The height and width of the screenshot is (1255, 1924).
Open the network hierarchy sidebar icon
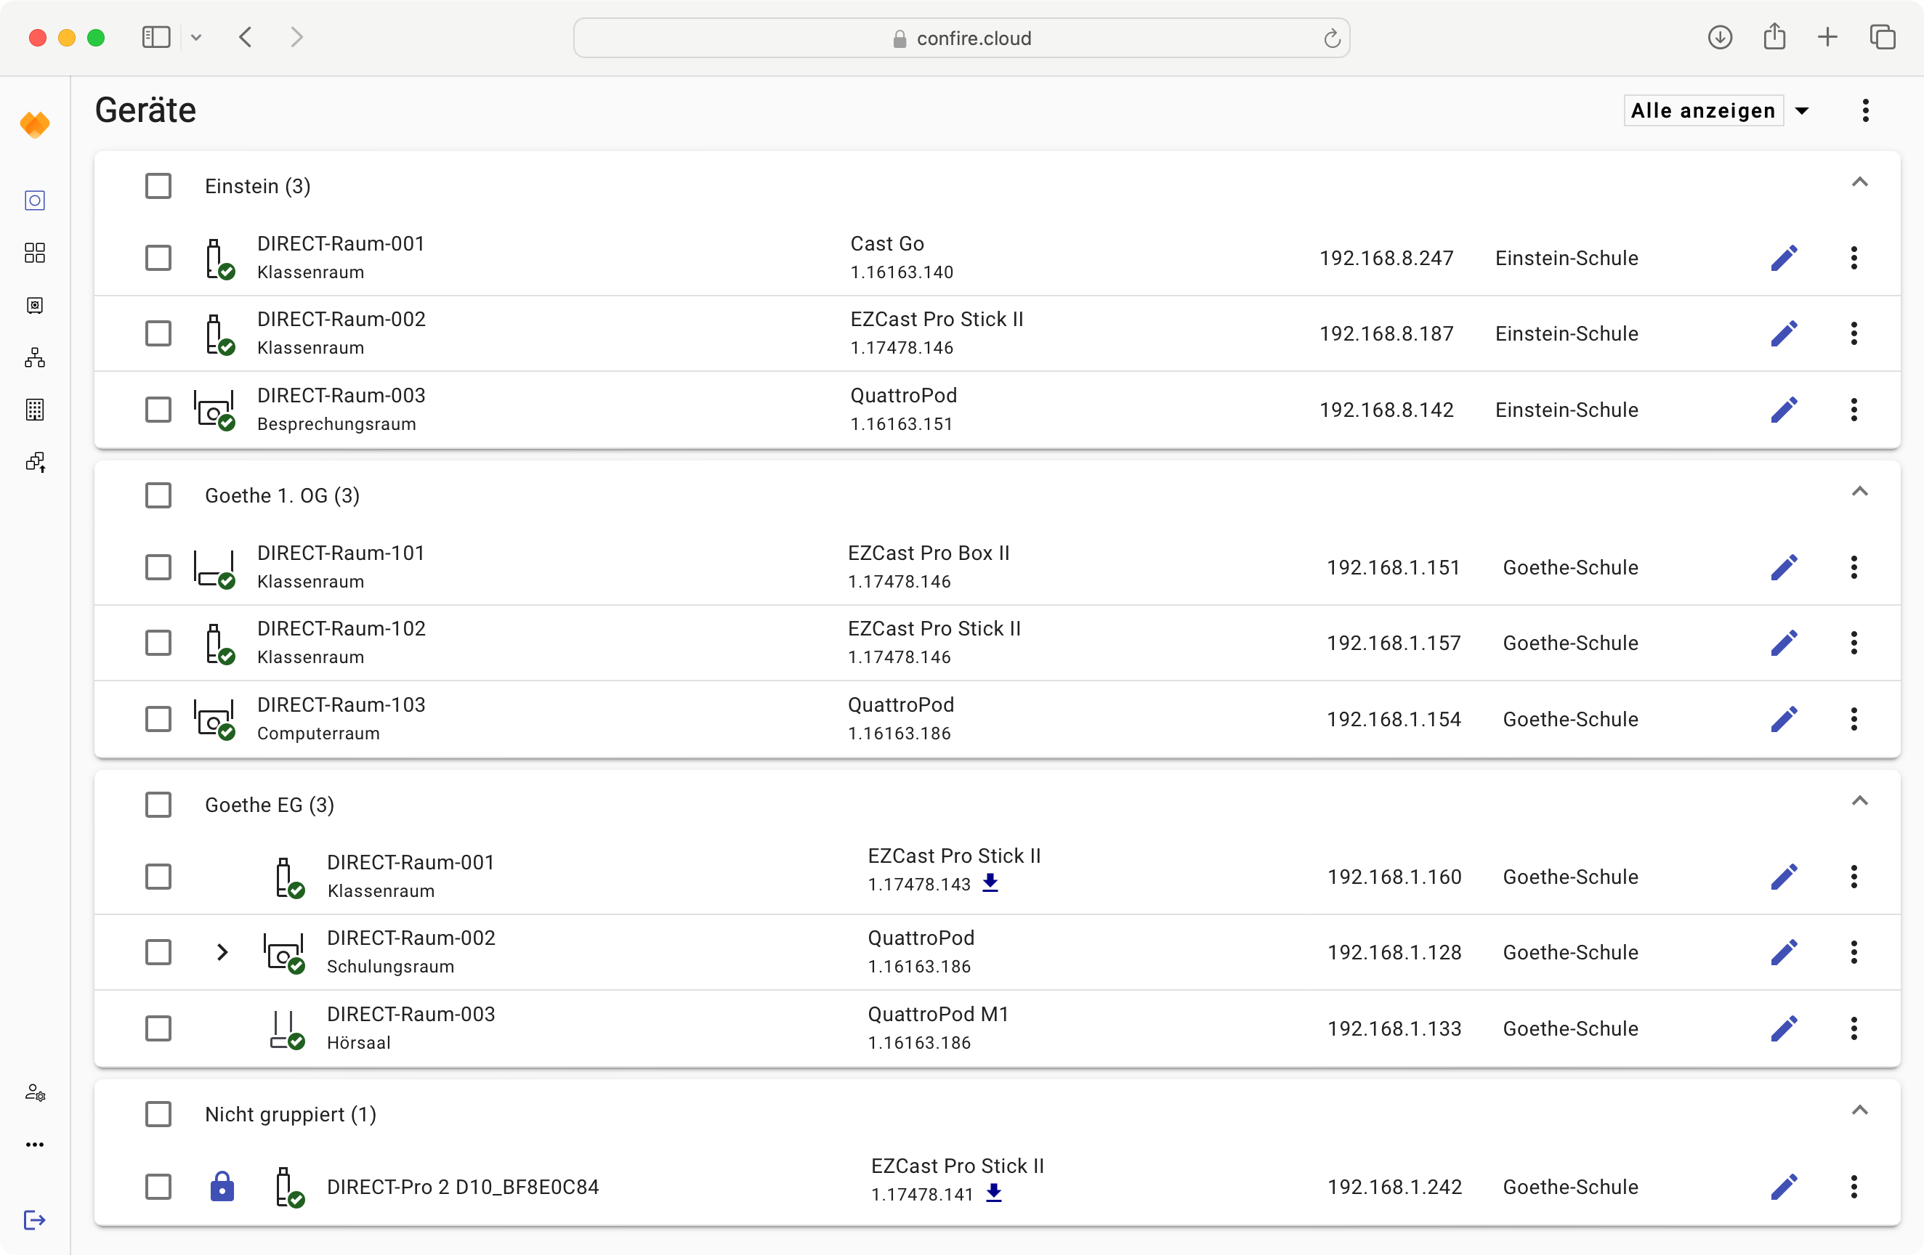(x=35, y=357)
